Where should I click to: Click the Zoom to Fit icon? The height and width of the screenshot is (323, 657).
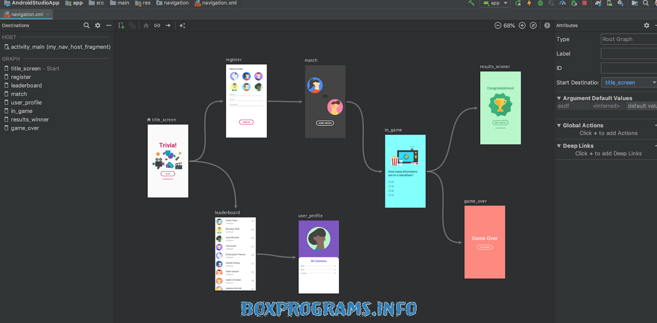click(533, 25)
